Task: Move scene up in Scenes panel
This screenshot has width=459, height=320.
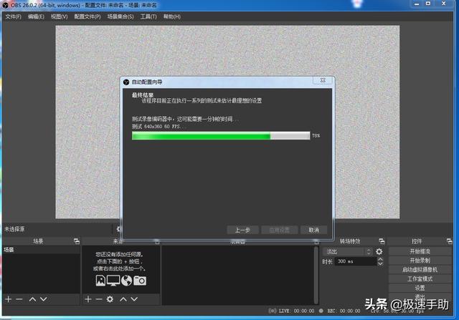Action: point(32,299)
